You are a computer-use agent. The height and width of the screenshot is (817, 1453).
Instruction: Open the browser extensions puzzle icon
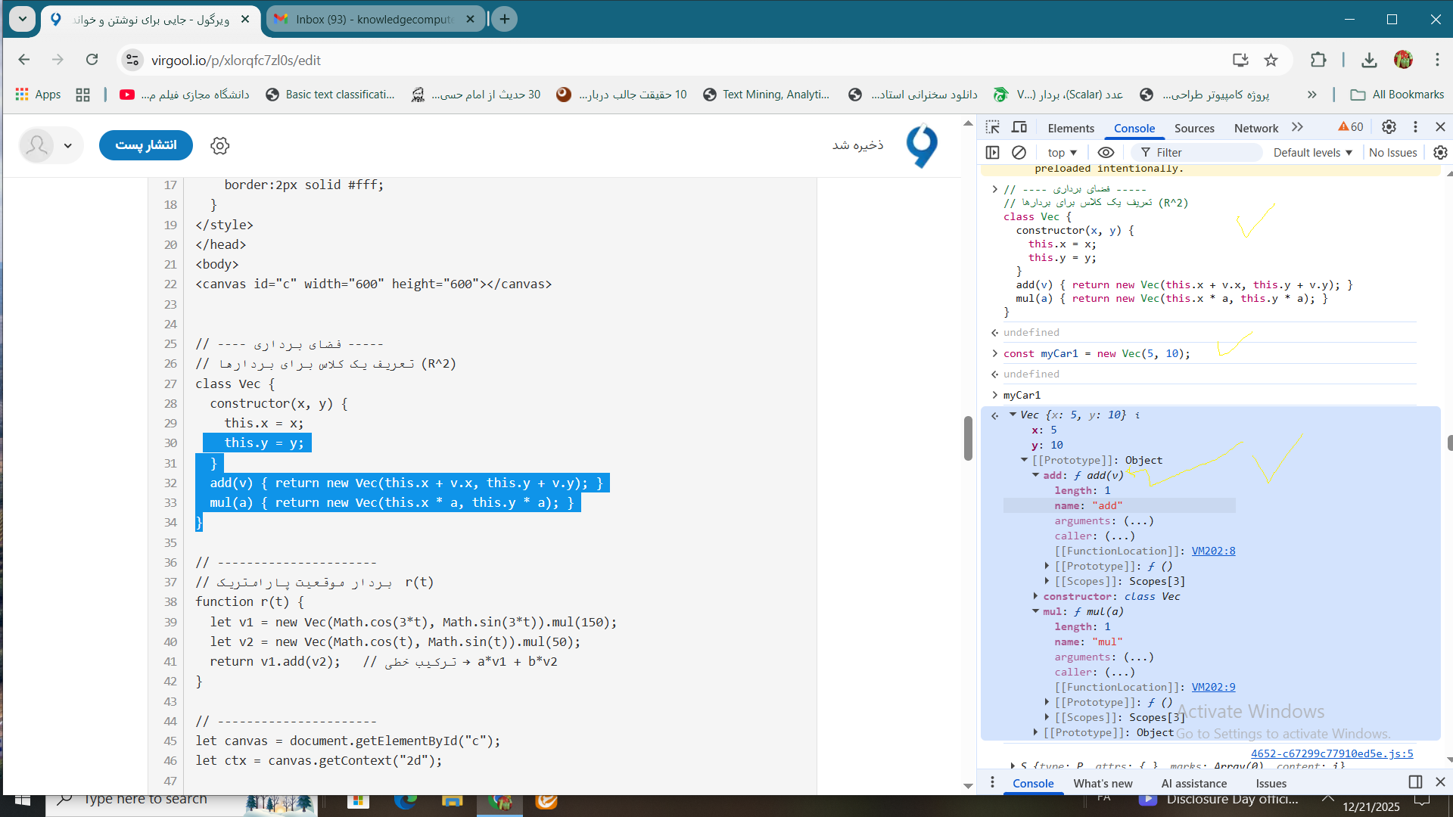coord(1318,60)
